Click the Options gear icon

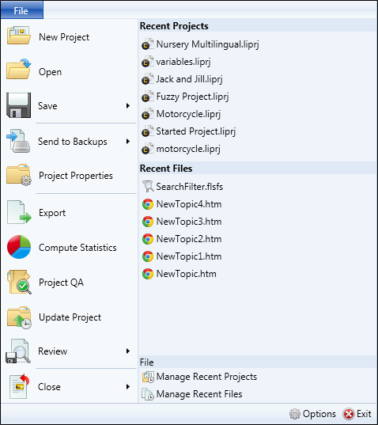coord(295,414)
